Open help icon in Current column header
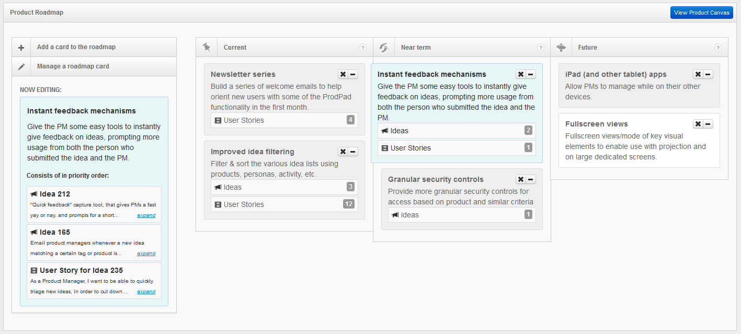The height and width of the screenshot is (334, 741). click(x=363, y=48)
